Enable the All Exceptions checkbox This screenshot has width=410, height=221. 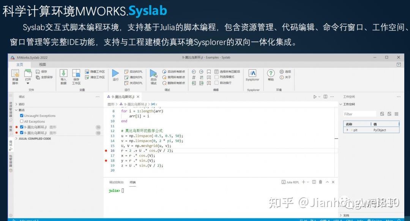click(22, 120)
